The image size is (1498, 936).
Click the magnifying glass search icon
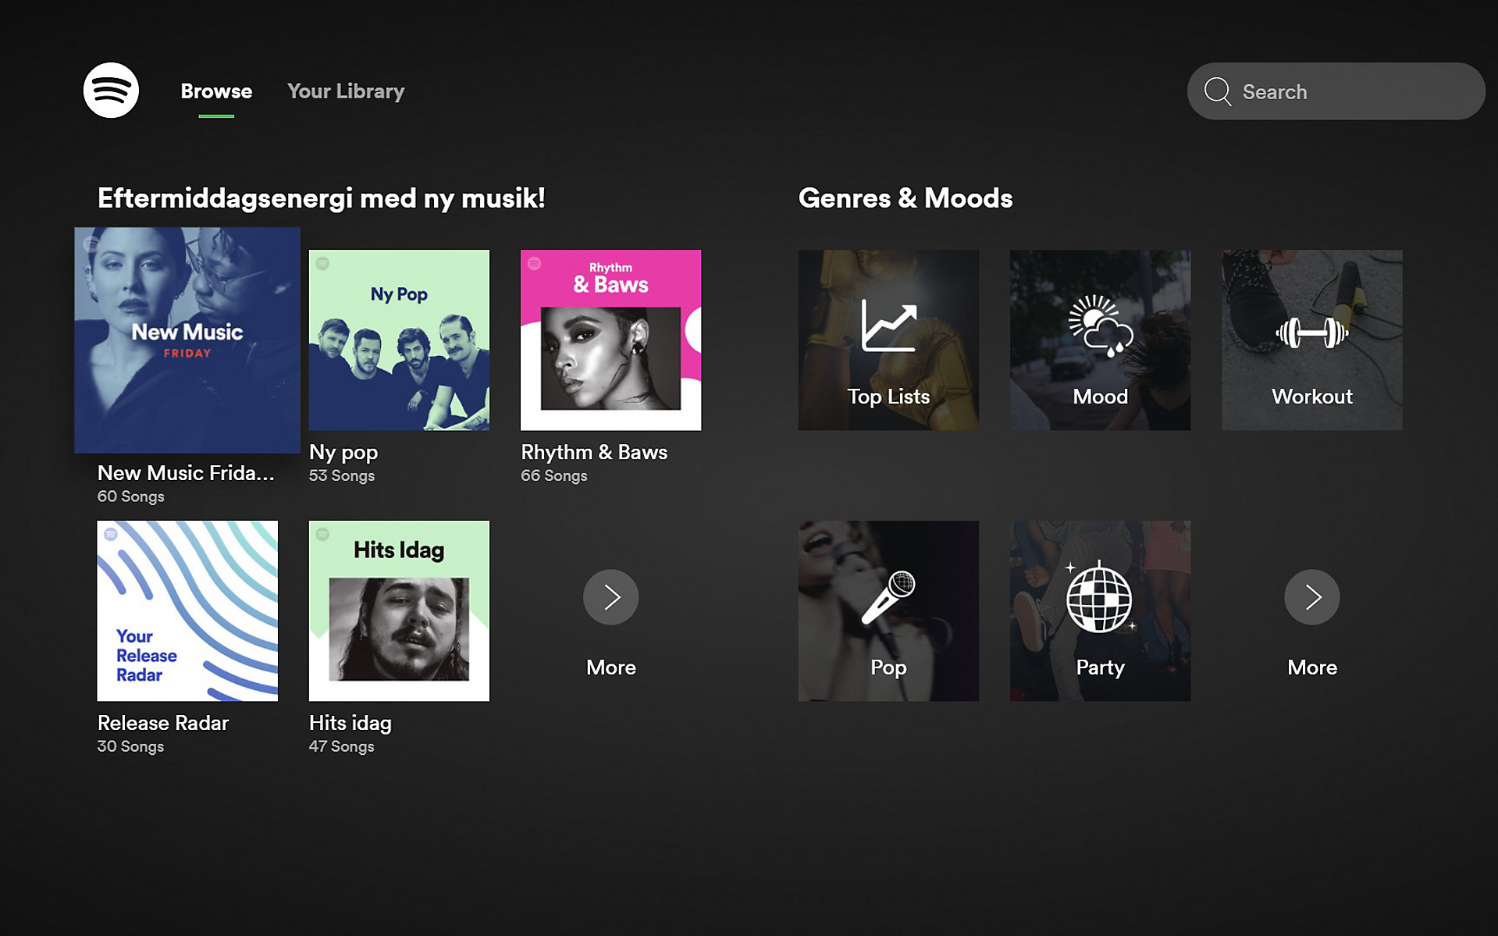point(1217,91)
